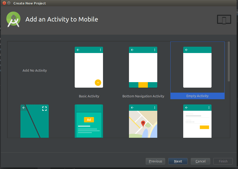Image resolution: width=238 pixels, height=169 pixels.
Task: Click the yellow floating action button in Basic Activity preview
Action: pos(98,82)
